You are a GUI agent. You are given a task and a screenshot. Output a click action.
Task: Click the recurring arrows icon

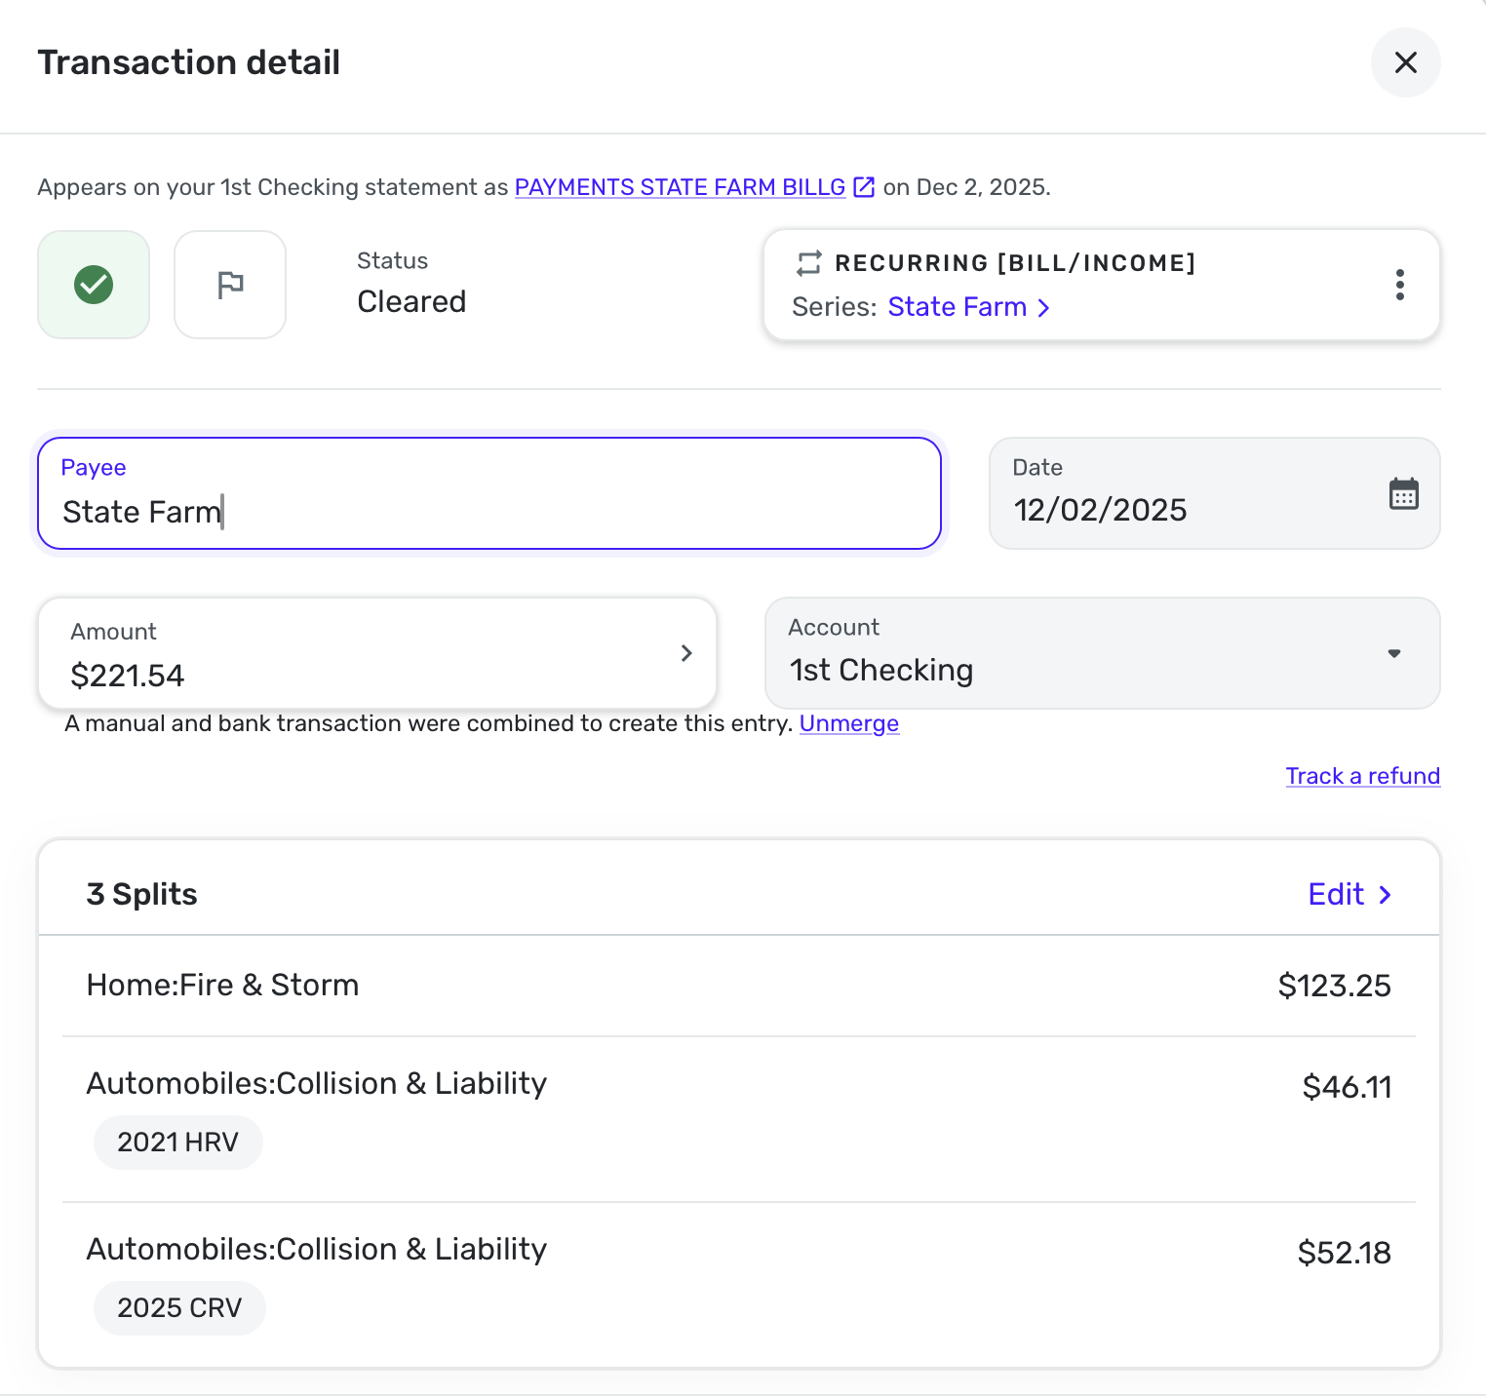click(809, 263)
